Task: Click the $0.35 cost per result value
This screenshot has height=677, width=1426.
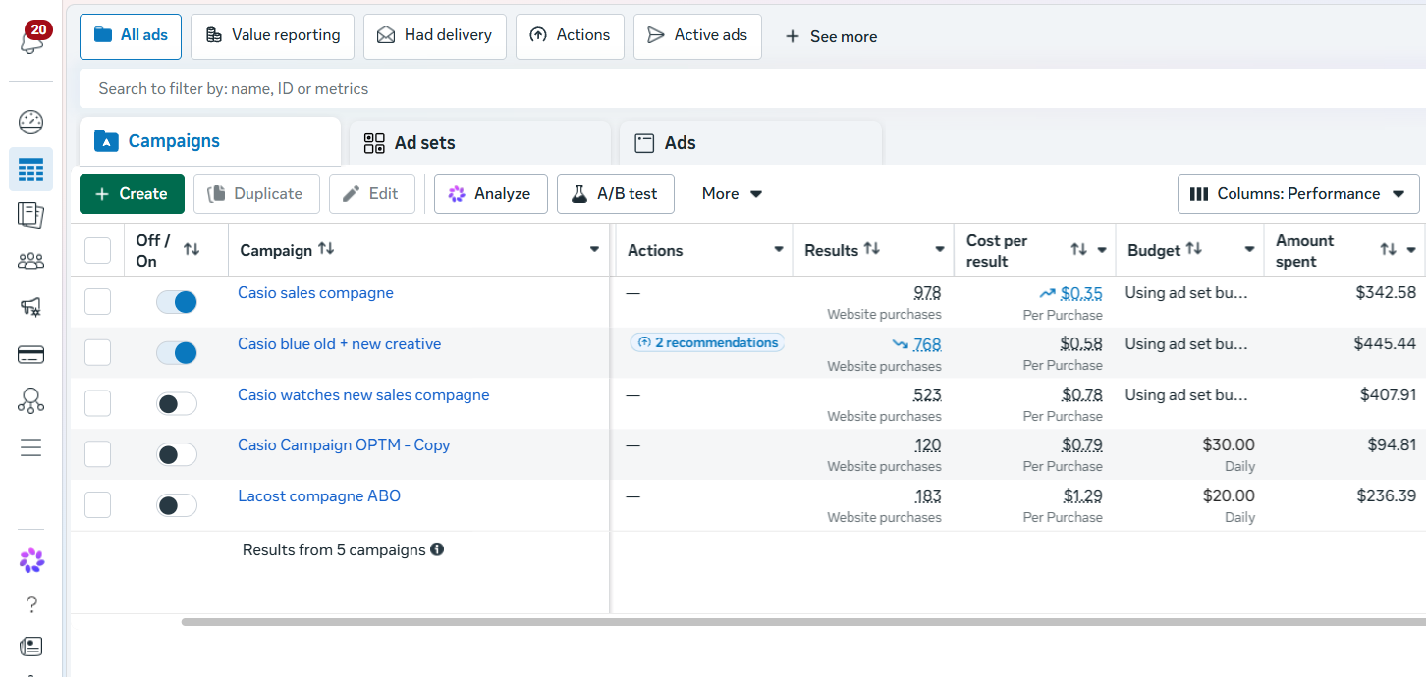Action: (1081, 293)
